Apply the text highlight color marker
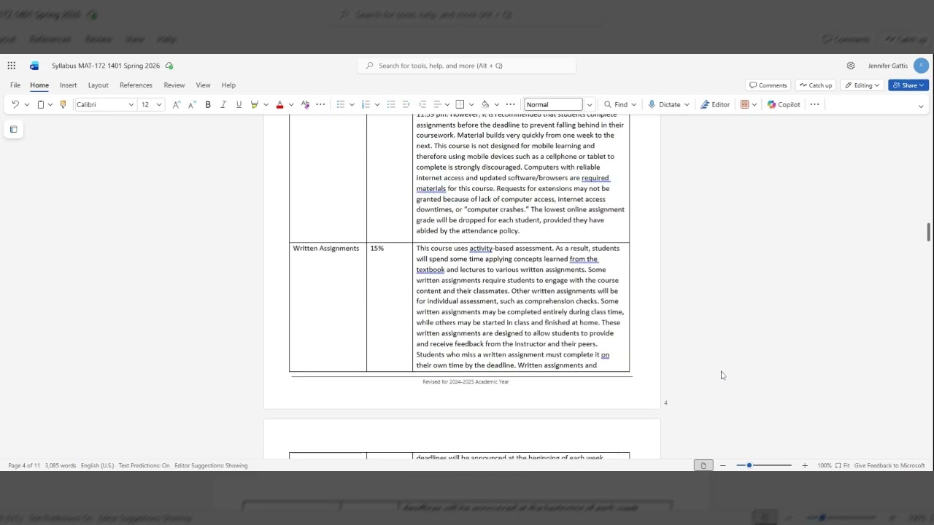 tap(255, 104)
